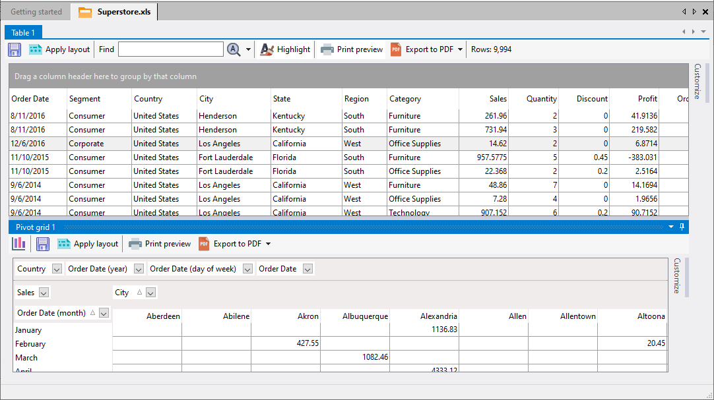Viewport: 714px width, 400px height.
Task: Click inside the Find text field
Action: [170, 49]
